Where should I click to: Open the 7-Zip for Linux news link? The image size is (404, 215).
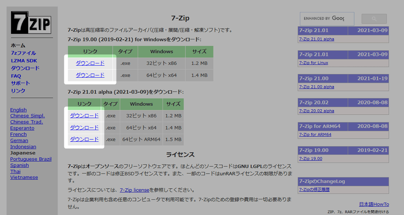pyautogui.click(x=314, y=63)
